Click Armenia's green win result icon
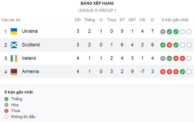This screenshot has height=122, width=194. [183, 72]
